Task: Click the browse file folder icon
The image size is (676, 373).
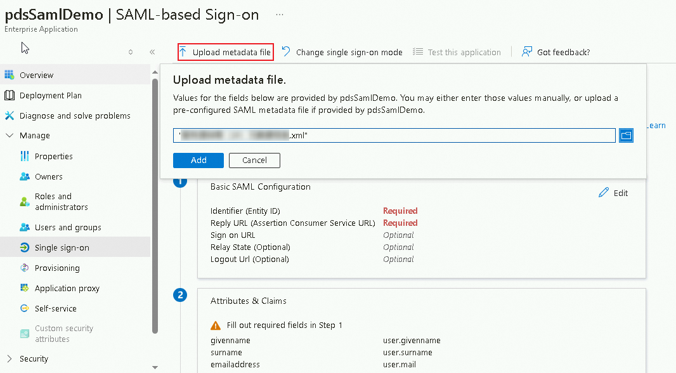Action: tap(626, 135)
